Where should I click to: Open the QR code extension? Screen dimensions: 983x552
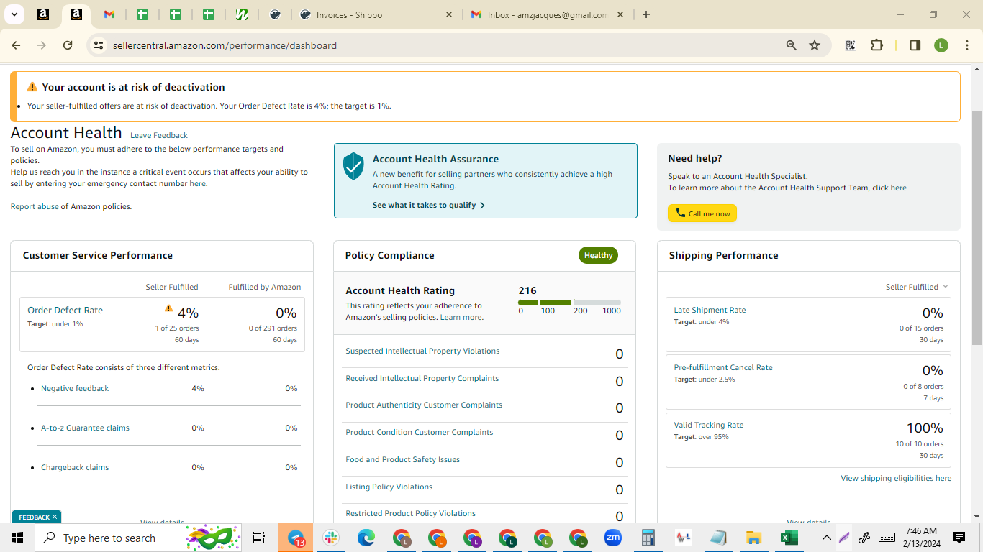[851, 45]
